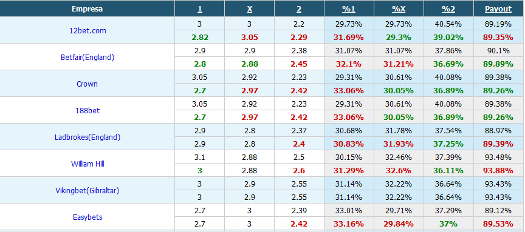Open the William Hill link
The width and height of the screenshot is (525, 232).
click(x=87, y=164)
